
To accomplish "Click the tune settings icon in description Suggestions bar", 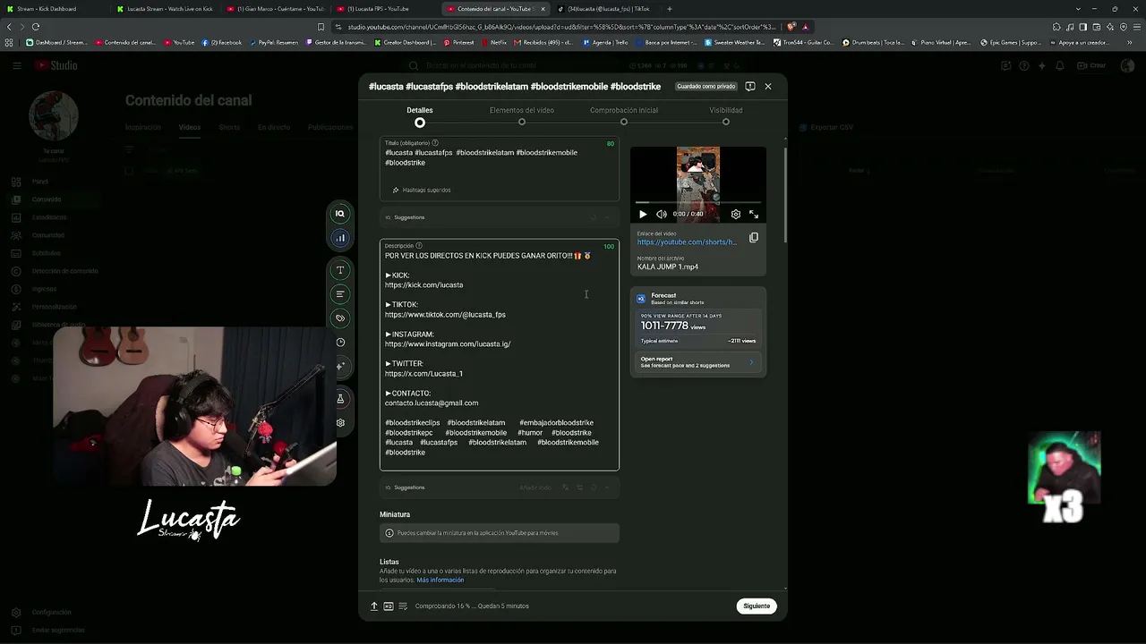I will coord(579,487).
